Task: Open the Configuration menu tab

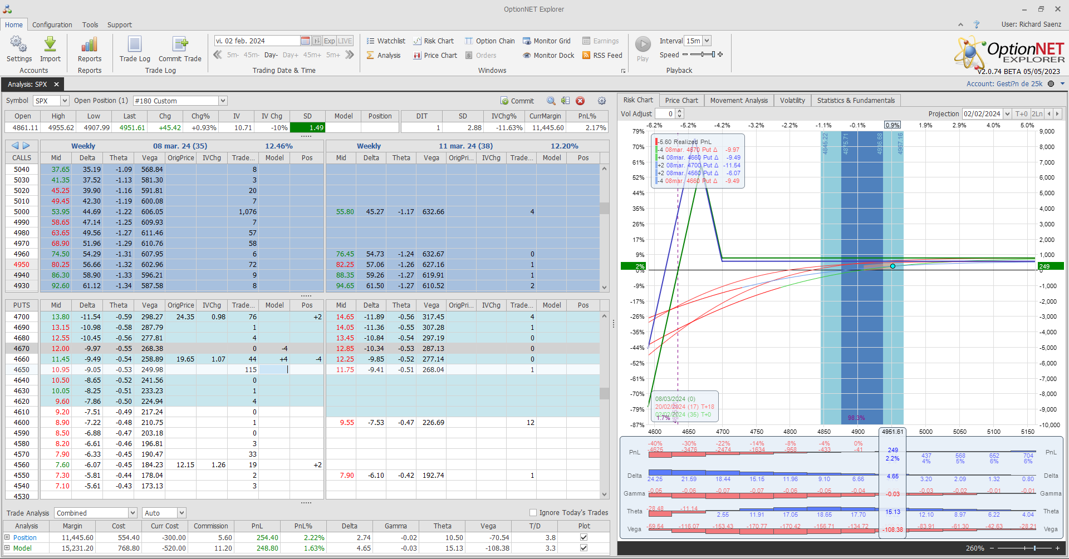Action: 52,25
